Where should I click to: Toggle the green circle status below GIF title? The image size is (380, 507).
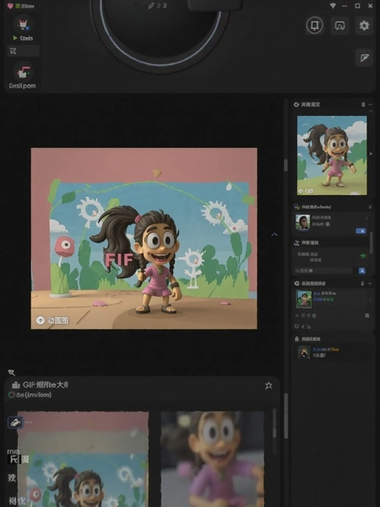11,395
